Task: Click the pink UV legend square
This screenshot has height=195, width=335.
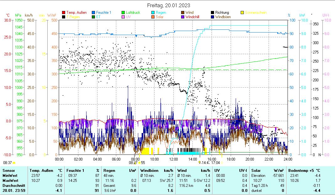Action: pos(123,17)
